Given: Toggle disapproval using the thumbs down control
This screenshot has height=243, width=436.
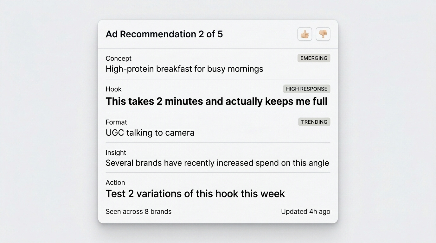Looking at the screenshot, I should (x=323, y=34).
